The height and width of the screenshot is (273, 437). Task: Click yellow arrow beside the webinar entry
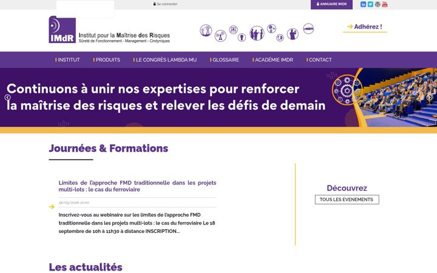[52, 207]
